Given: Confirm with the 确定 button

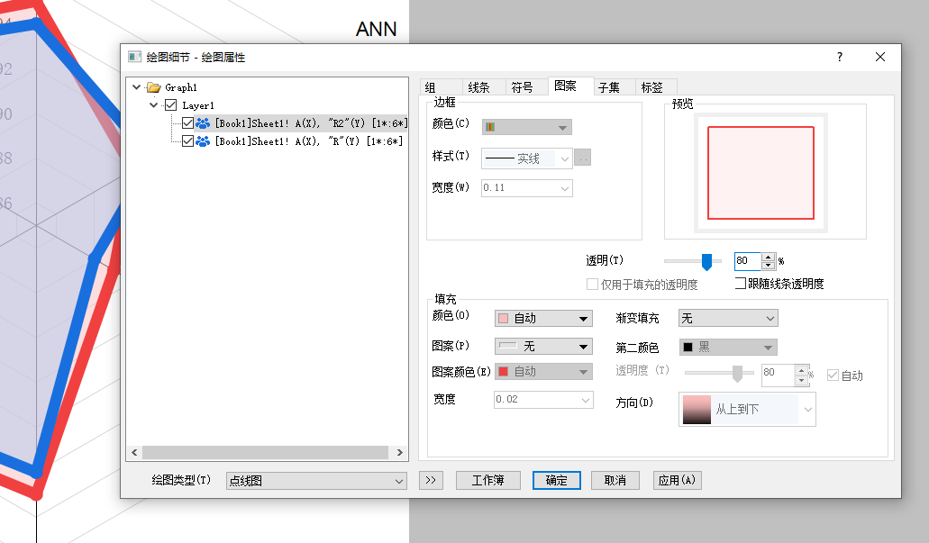Looking at the screenshot, I should click(556, 480).
